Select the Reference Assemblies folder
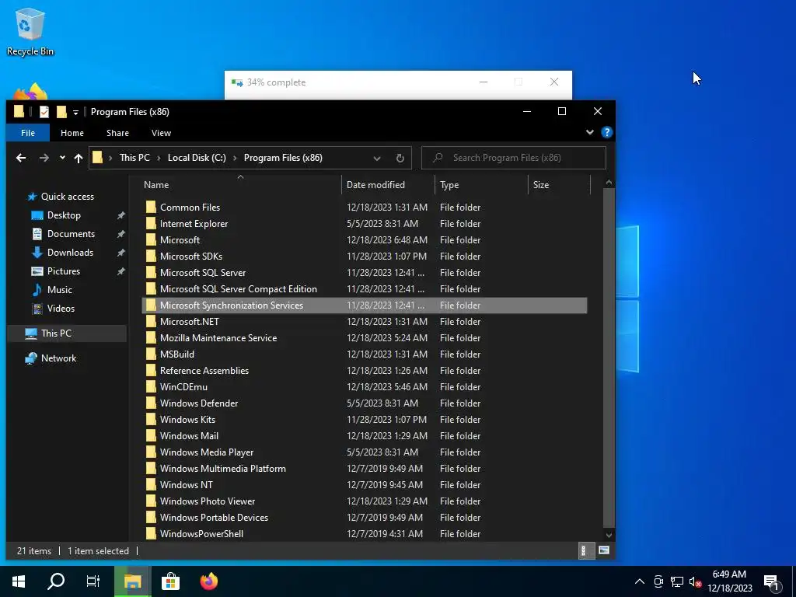796x597 pixels. click(204, 371)
